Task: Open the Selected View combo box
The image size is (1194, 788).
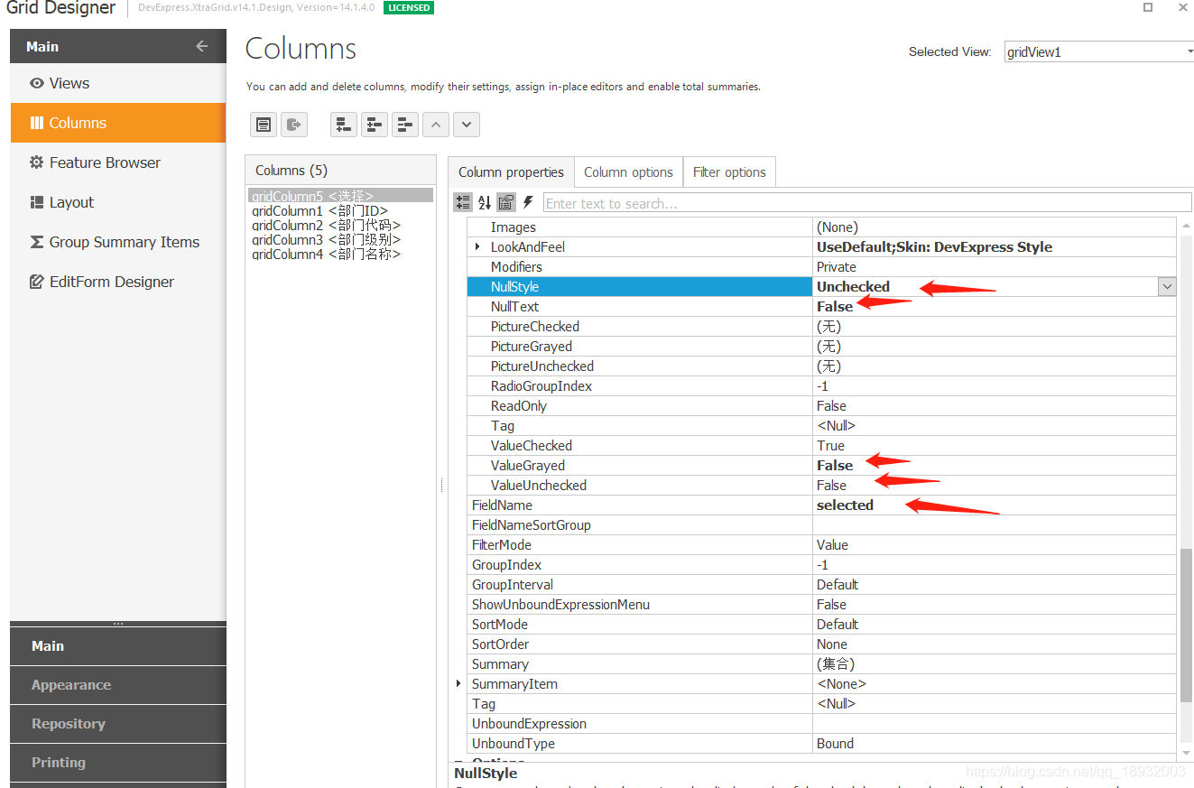Action: [x=1188, y=51]
